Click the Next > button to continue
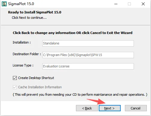Viewport: 151px width, 116px height. (x=110, y=108)
